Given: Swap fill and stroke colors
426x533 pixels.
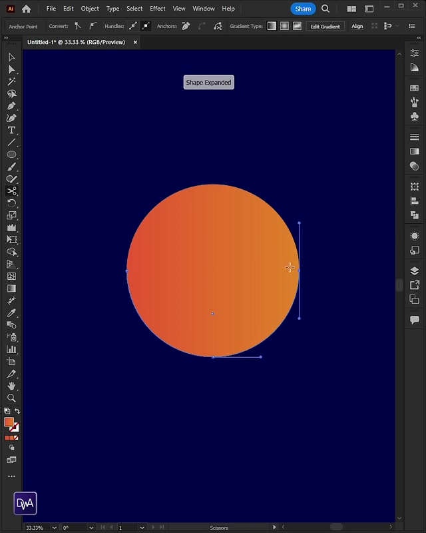Looking at the screenshot, I should 17,411.
